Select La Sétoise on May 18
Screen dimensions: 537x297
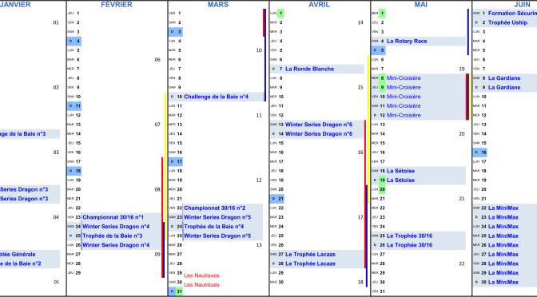pyautogui.click(x=400, y=171)
